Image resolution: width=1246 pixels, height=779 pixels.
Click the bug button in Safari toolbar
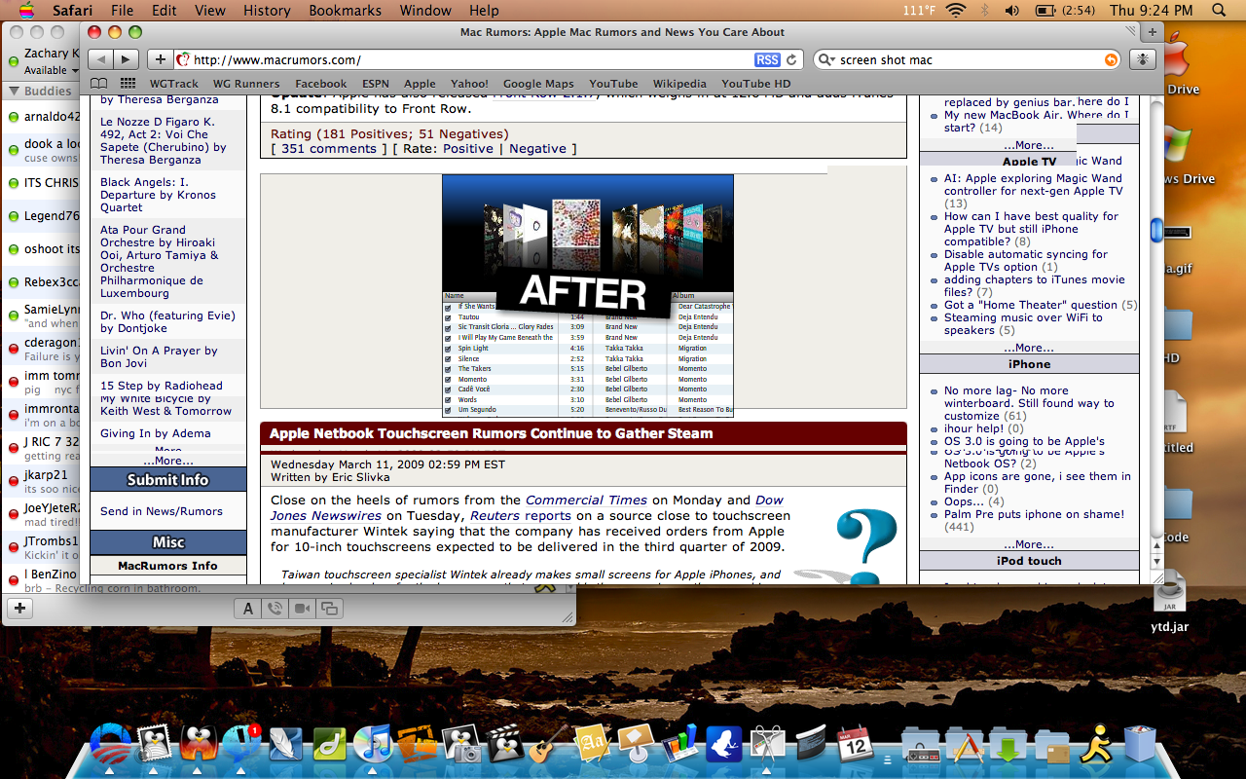(x=1142, y=59)
